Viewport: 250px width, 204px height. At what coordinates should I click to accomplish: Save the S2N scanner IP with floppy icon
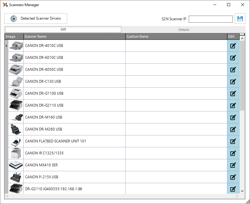point(240,19)
